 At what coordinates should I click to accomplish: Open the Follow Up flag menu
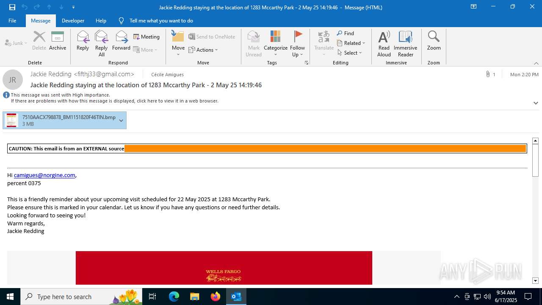(x=298, y=43)
